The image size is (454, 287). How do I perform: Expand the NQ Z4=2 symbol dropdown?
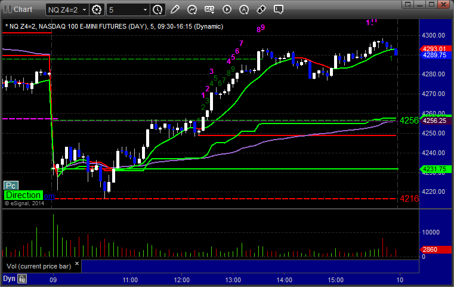67,10
